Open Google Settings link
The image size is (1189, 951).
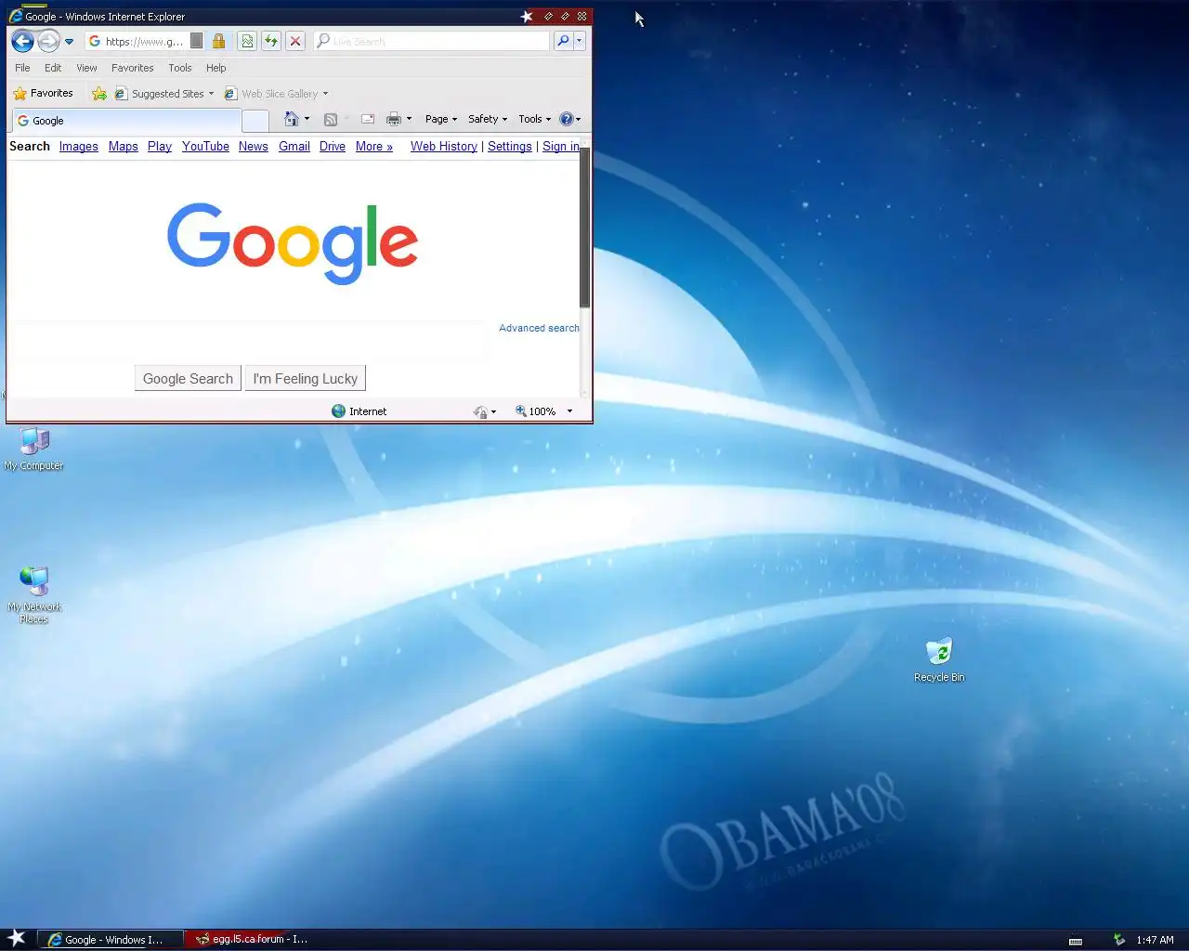click(509, 147)
